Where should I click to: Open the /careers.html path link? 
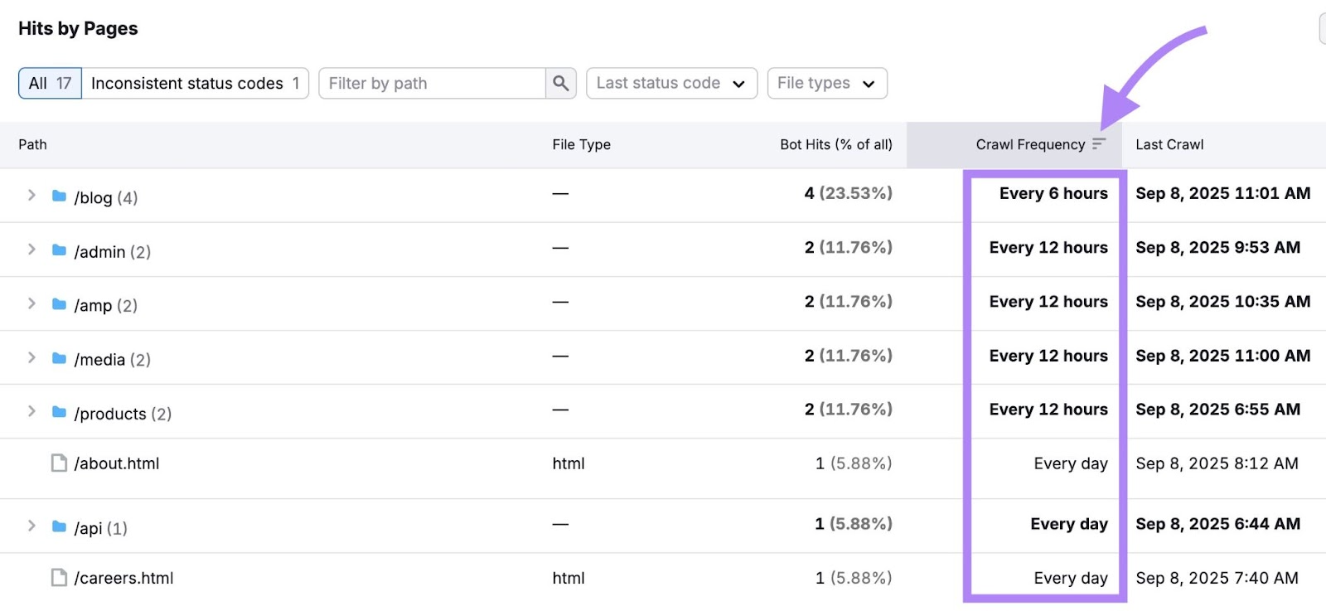[123, 578]
